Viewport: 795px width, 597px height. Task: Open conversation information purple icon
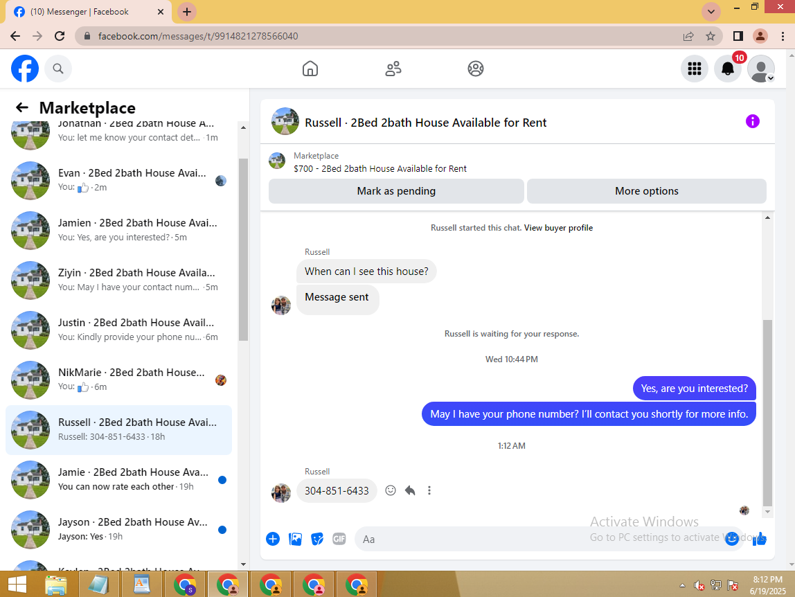tap(752, 121)
